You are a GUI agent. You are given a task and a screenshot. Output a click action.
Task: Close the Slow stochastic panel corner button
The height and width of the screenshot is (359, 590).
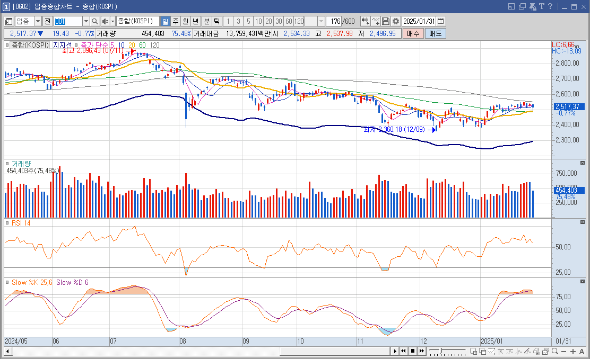coord(583,281)
